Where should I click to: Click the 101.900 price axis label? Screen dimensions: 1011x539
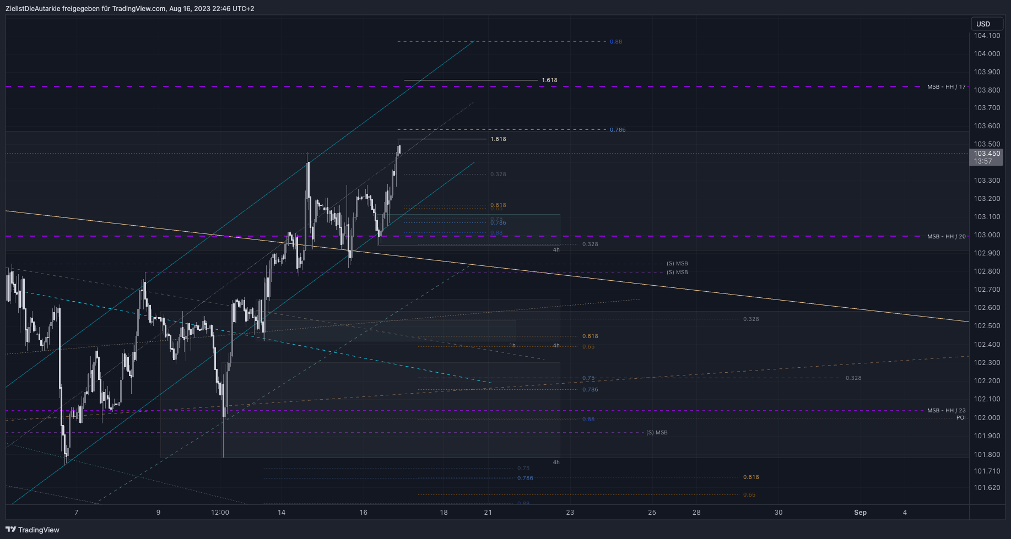(x=987, y=436)
